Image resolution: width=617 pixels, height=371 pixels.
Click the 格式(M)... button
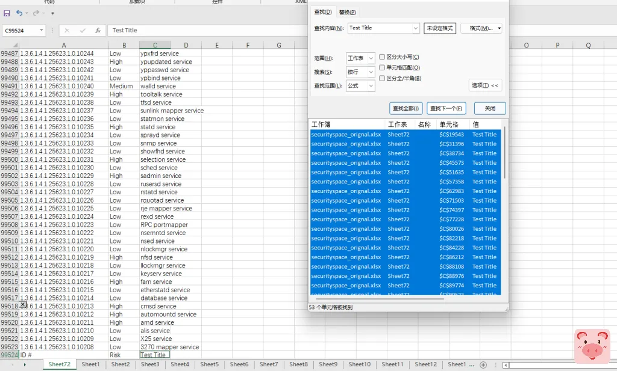tap(481, 28)
